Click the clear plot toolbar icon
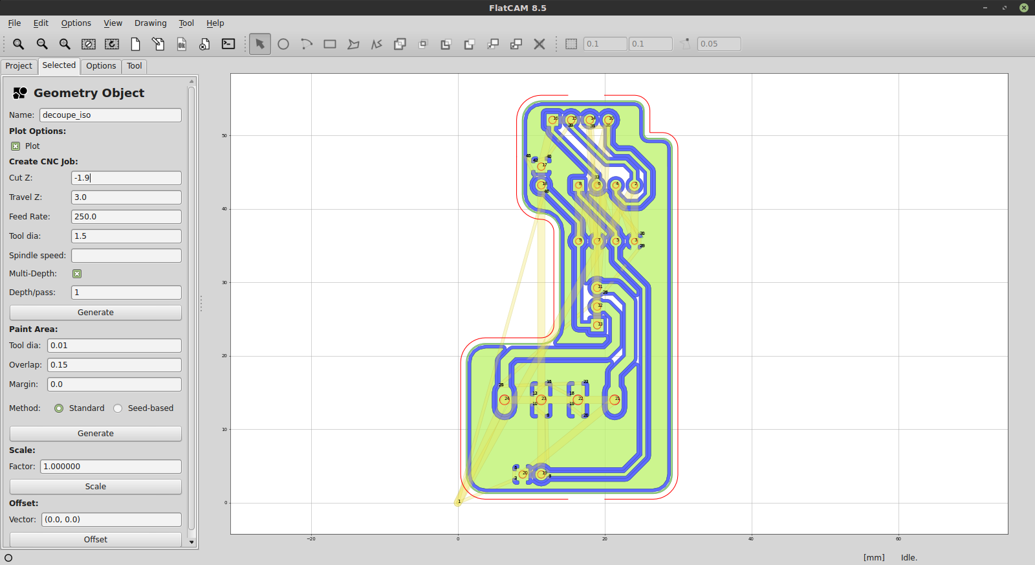 pyautogui.click(x=89, y=44)
